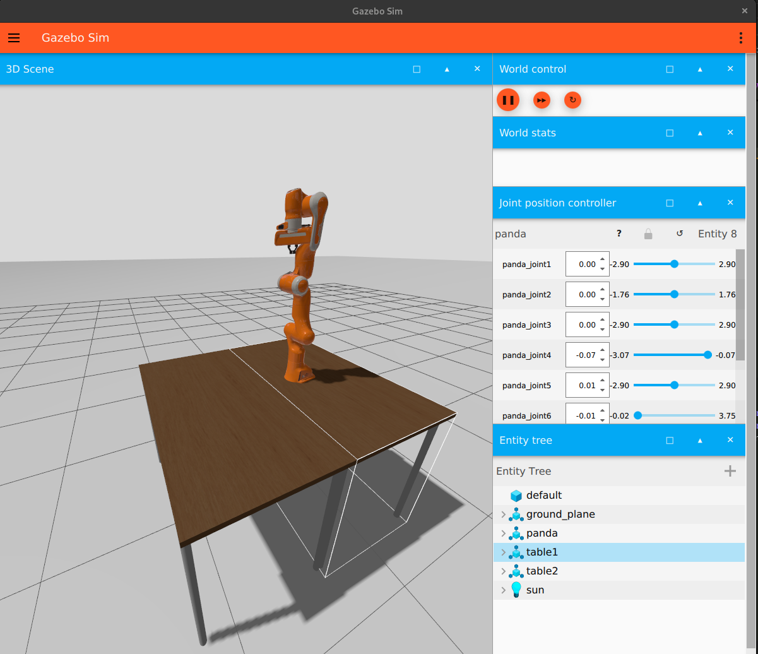Expand the sun tree node
The width and height of the screenshot is (758, 654).
[x=503, y=590]
